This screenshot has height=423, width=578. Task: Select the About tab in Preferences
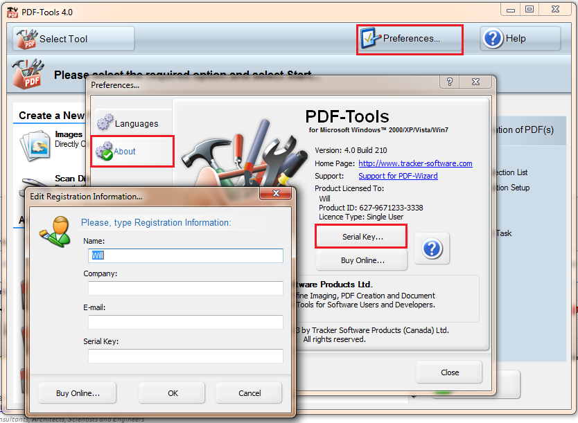pyautogui.click(x=132, y=152)
